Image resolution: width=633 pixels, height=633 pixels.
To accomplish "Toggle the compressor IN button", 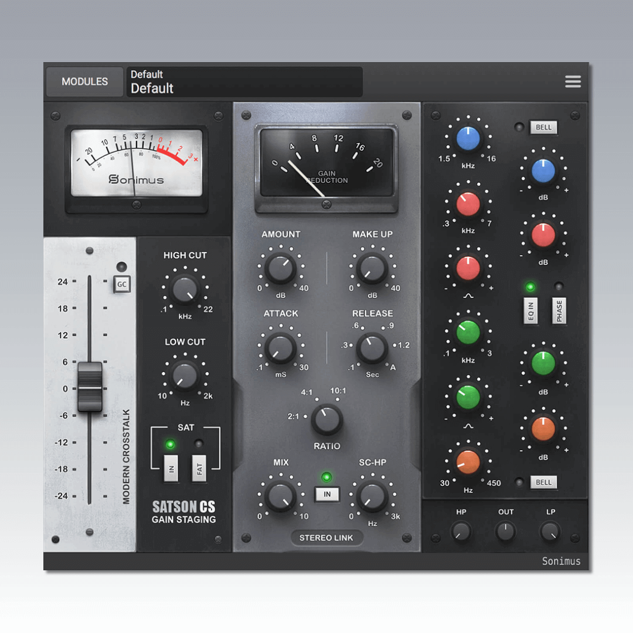I will coord(327,494).
